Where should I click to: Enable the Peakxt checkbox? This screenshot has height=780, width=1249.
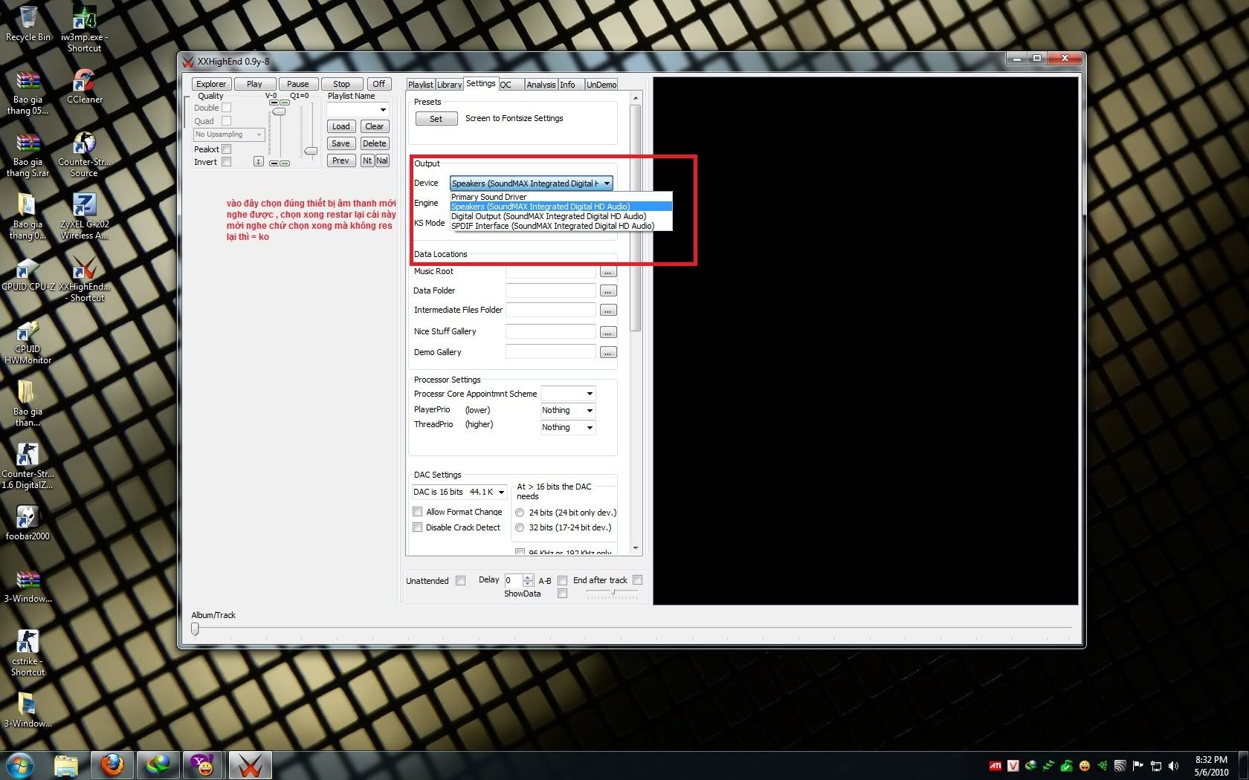[x=227, y=149]
